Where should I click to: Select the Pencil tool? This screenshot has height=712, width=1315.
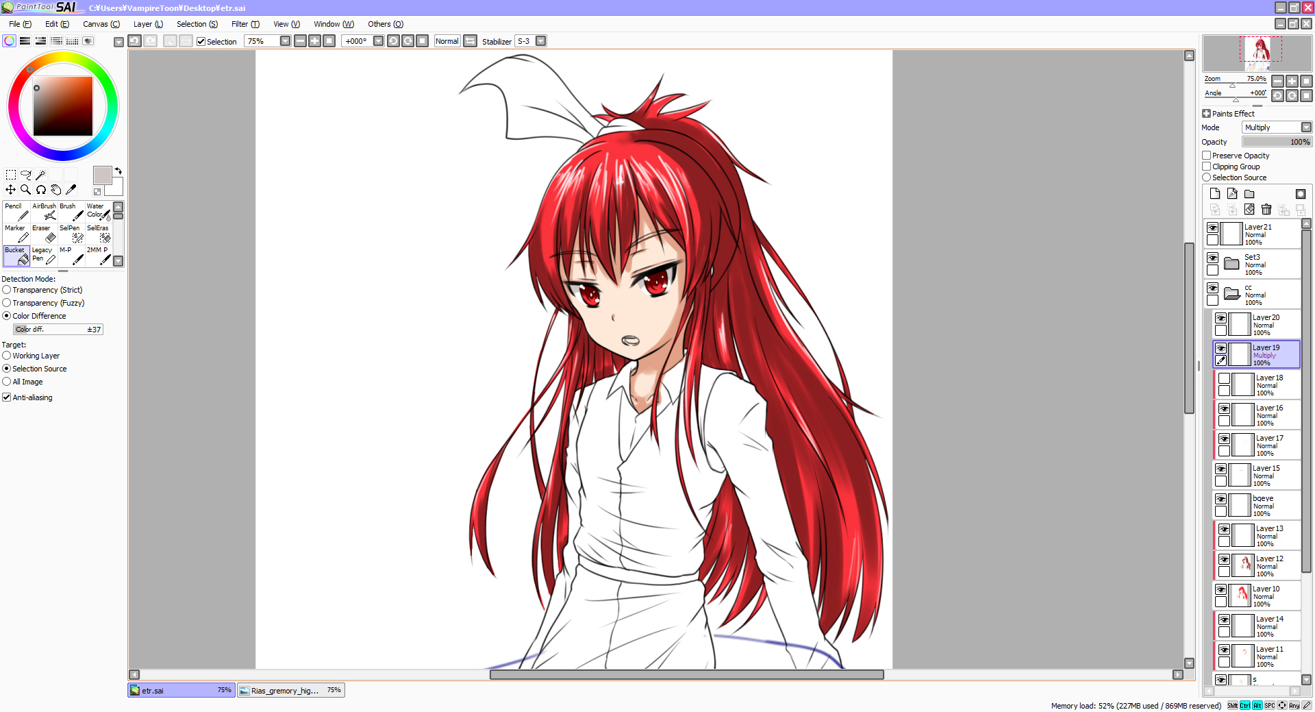click(x=16, y=212)
